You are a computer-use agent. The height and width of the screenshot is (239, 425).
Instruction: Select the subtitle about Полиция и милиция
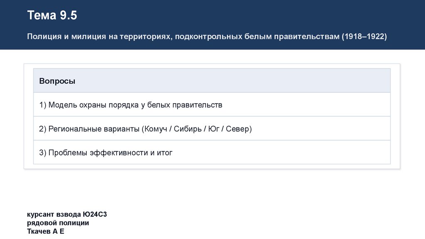207,37
